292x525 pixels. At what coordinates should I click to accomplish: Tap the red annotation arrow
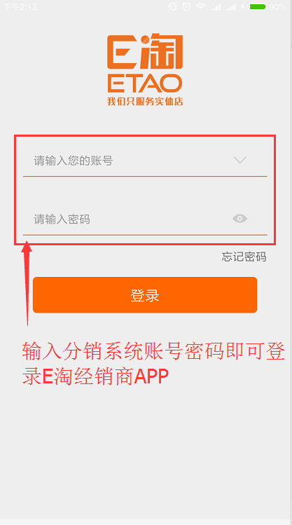coord(27,285)
